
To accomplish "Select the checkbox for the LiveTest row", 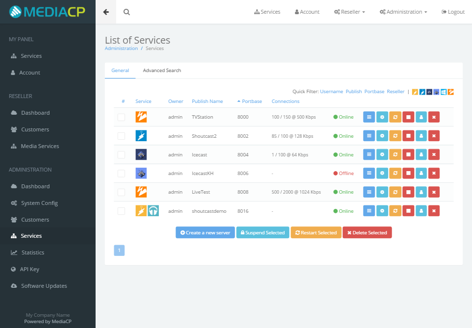I will point(121,192).
